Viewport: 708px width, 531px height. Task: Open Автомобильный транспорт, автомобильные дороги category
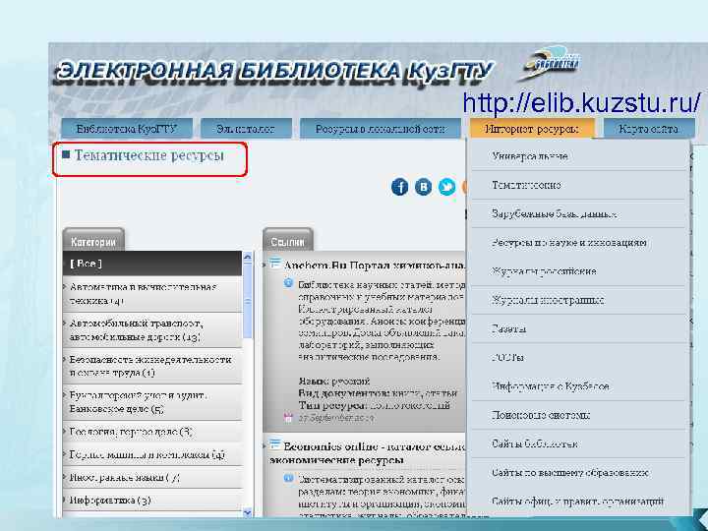(x=152, y=330)
